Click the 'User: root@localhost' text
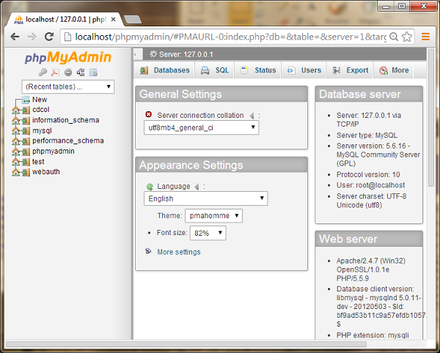 (x=370, y=185)
